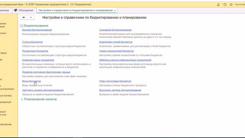Image resolution: width=245 pixels, height=138 pixels.
Task: Click the Обсуждения speech bubble icon
Action: pos(15,10)
